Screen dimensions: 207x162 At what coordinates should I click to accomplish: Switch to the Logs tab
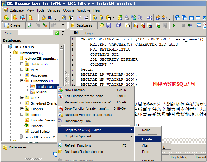[x=89, y=33]
